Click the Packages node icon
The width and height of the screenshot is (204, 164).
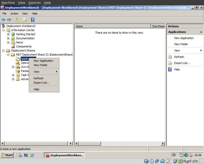tap(18, 71)
